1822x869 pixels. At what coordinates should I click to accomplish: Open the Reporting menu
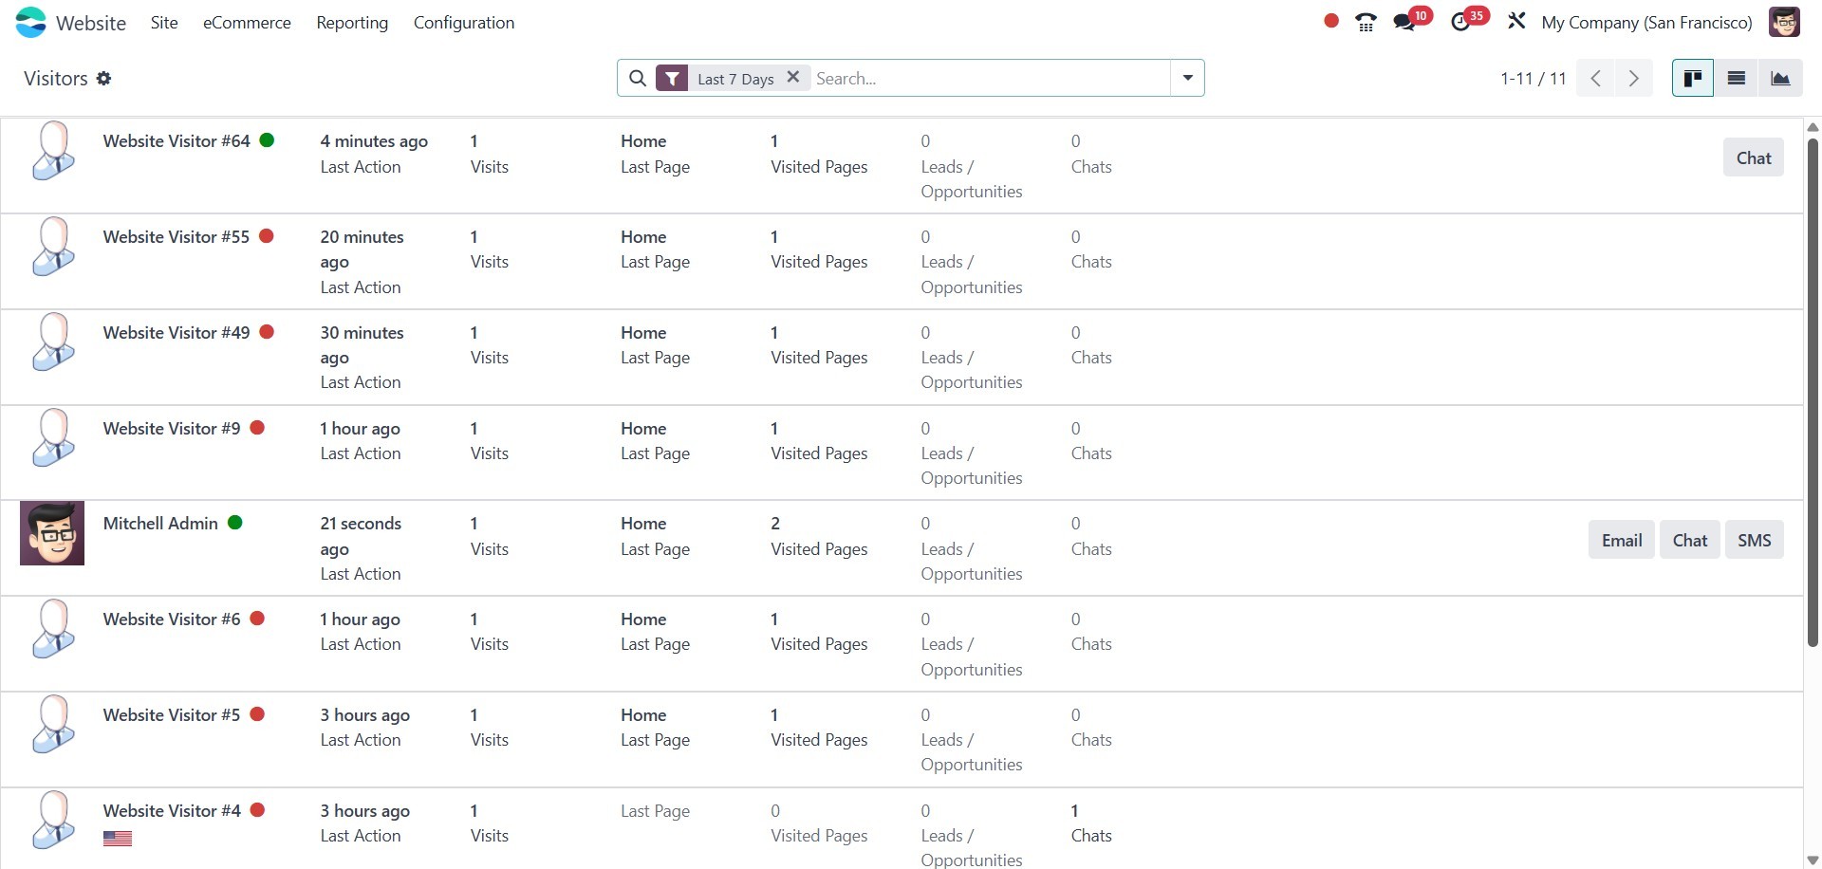pos(352,23)
